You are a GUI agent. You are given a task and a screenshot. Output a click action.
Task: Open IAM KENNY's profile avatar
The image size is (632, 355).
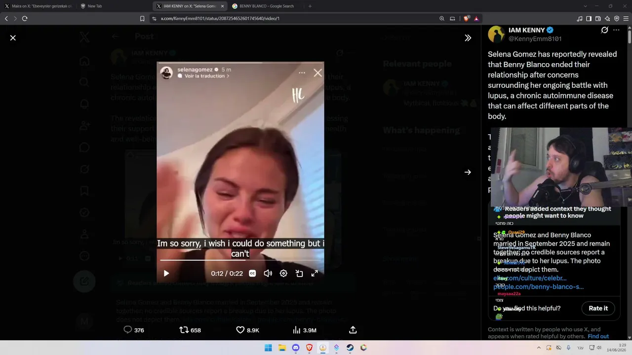496,34
